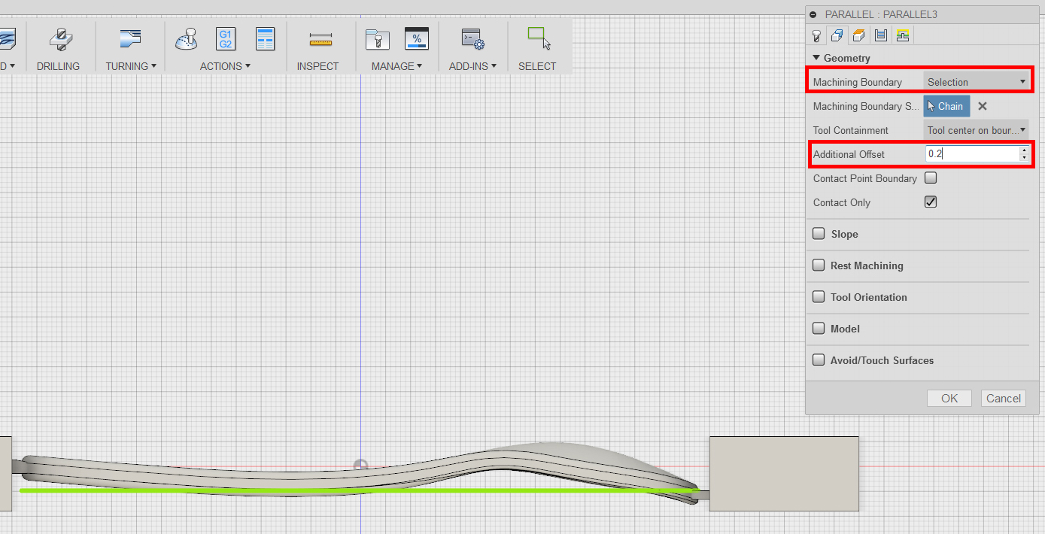Screen dimensions: 1045x534
Task: Click the Additional Offset label
Action: [849, 154]
